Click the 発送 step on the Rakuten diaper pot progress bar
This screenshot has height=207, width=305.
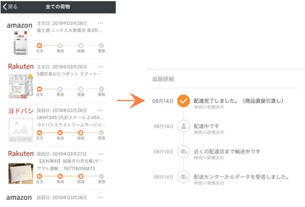(x=60, y=89)
